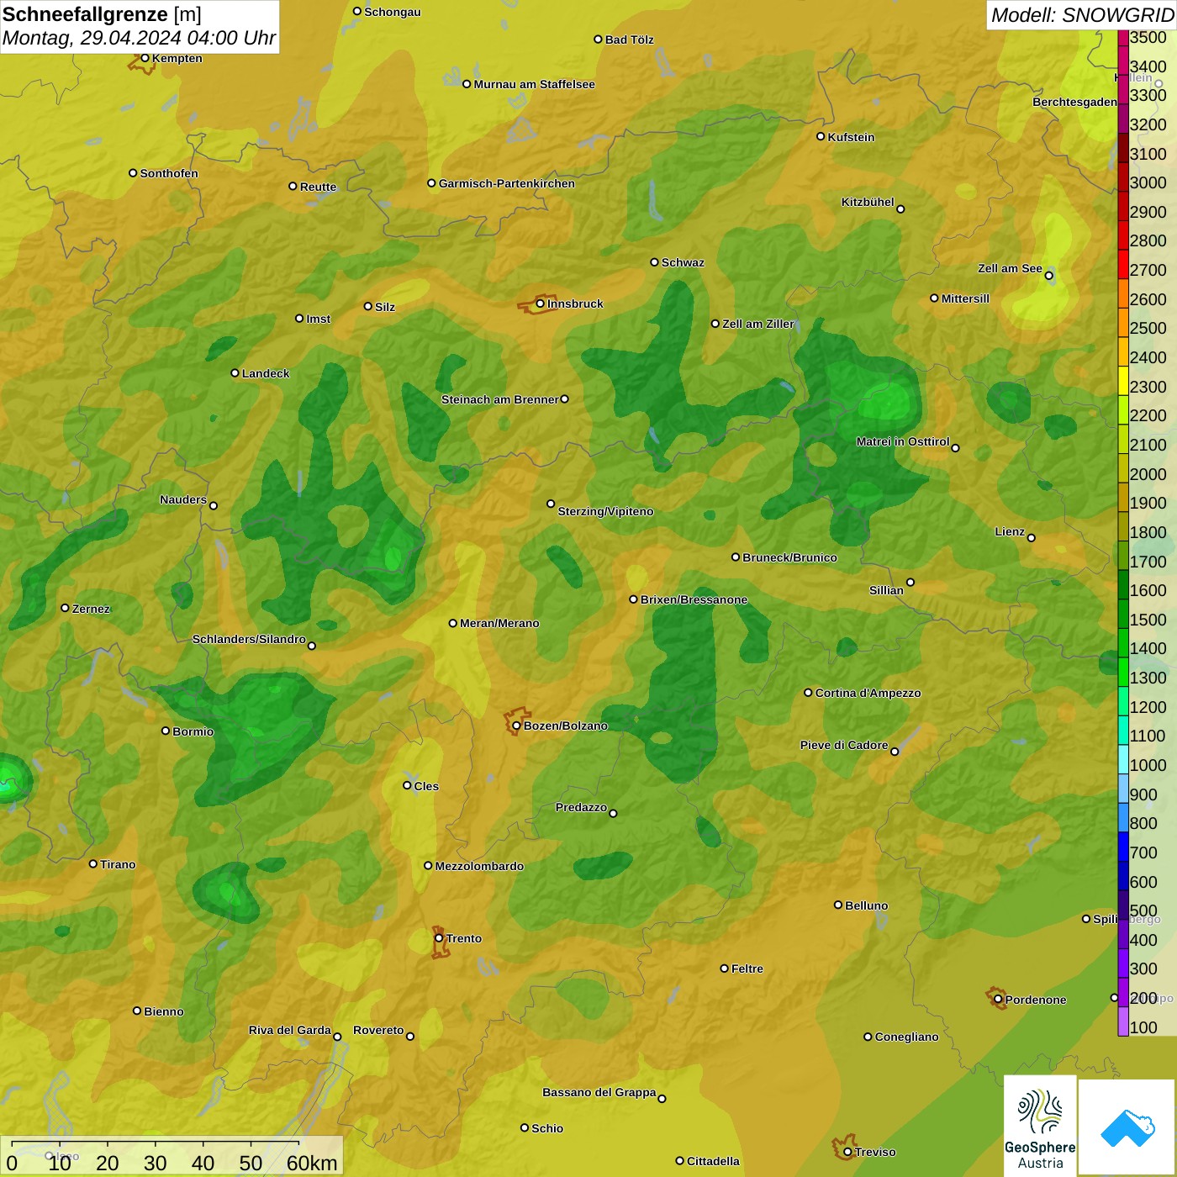This screenshot has height=1177, width=1177.
Task: Click the Kitzbühel label
Action: (868, 202)
